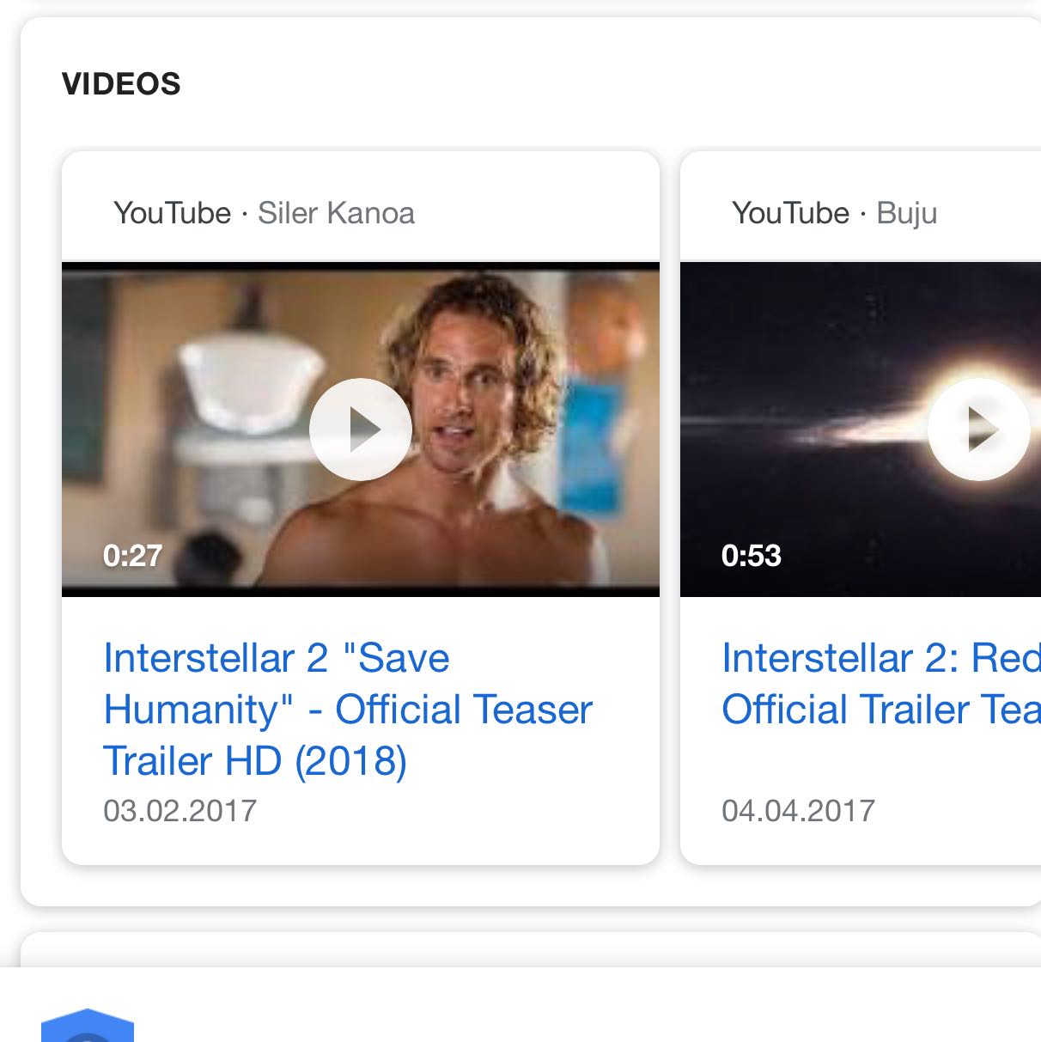Click the blank area right of the VIDEOS heading
The width and height of the screenshot is (1041, 1042).
(601, 84)
